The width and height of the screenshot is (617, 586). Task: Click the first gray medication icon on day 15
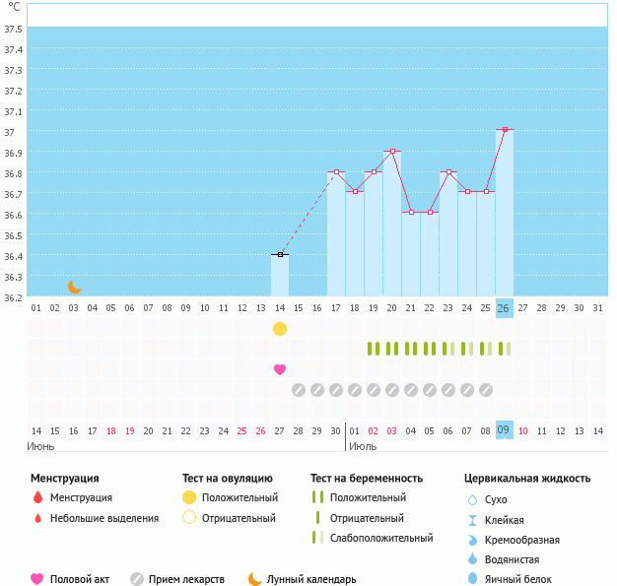pyautogui.click(x=299, y=390)
